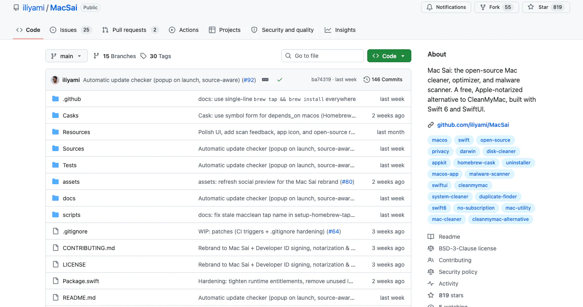The image size is (583, 307).
Task: Click the .gitignore file icon
Action: pyautogui.click(x=55, y=231)
